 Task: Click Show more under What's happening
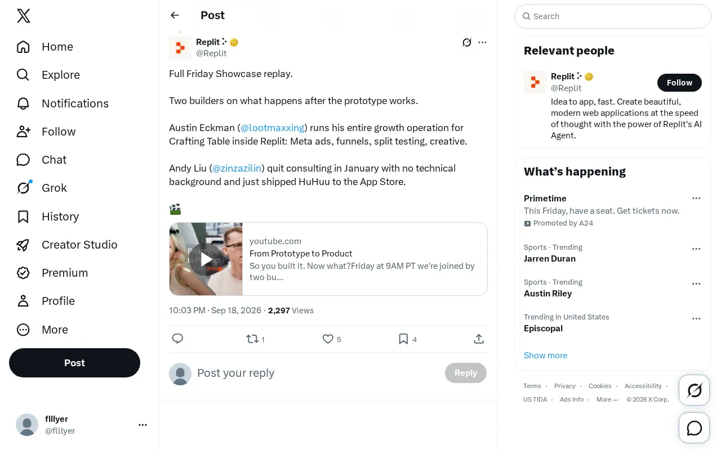pos(545,355)
